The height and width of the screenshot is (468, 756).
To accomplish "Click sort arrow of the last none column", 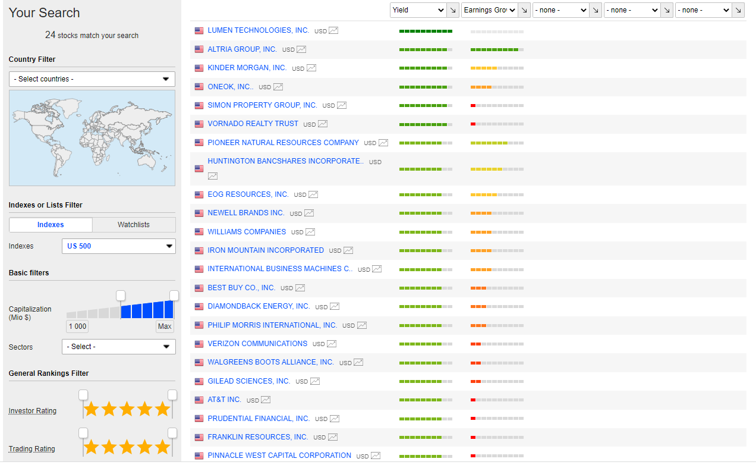I will (738, 10).
